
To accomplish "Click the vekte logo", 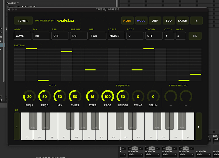I will (65, 21).
